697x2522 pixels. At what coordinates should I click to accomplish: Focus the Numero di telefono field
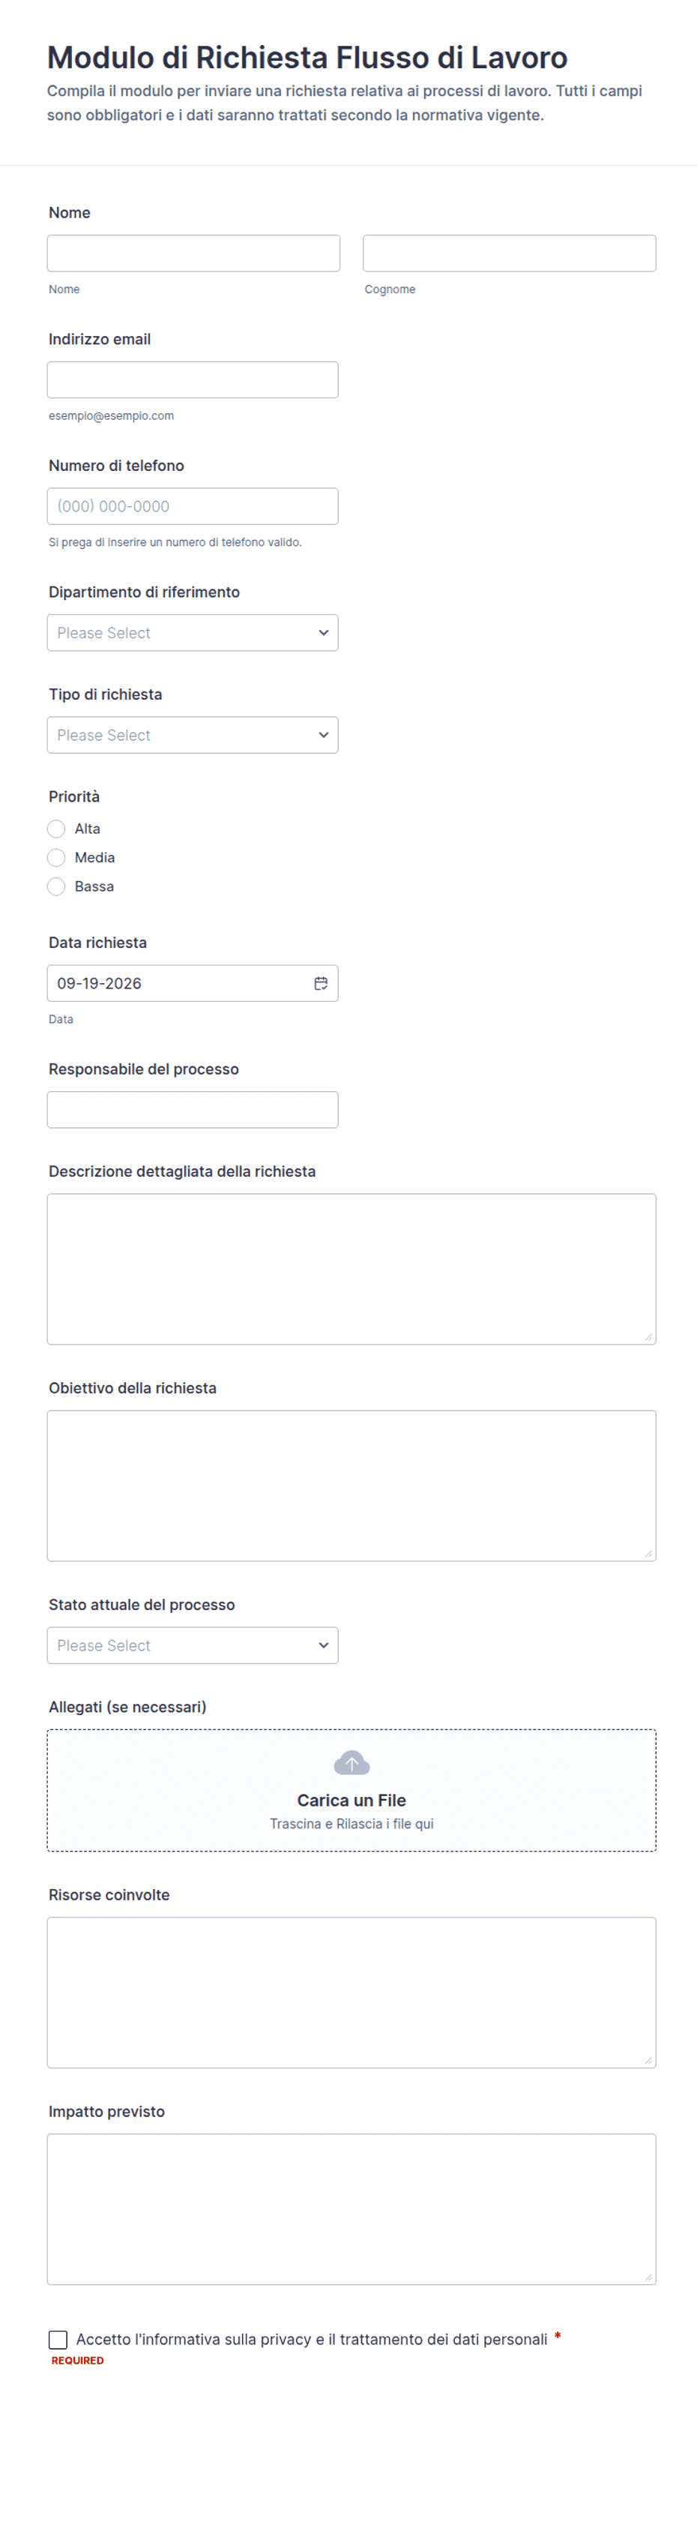tap(193, 506)
